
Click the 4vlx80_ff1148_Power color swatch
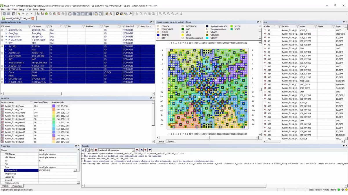tap(54, 106)
